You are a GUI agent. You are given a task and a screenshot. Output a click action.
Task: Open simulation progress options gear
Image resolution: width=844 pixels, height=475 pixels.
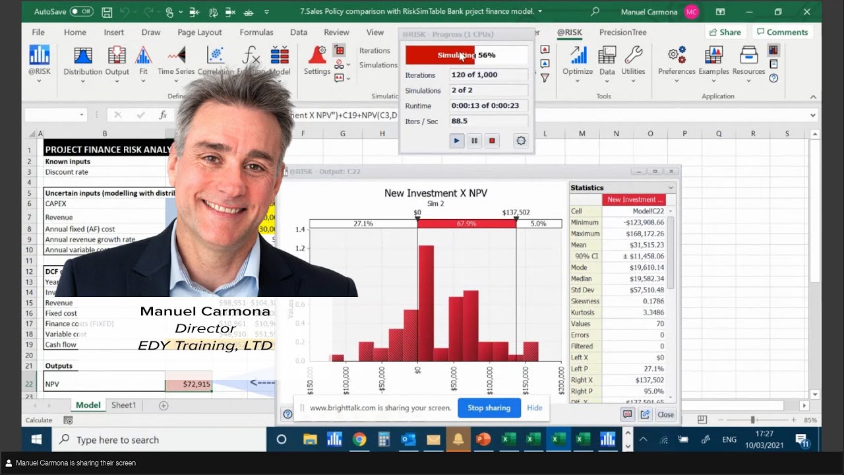click(x=521, y=141)
